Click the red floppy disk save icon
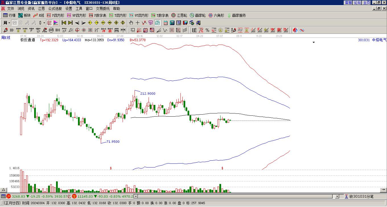387x207 pixels. tap(185, 23)
